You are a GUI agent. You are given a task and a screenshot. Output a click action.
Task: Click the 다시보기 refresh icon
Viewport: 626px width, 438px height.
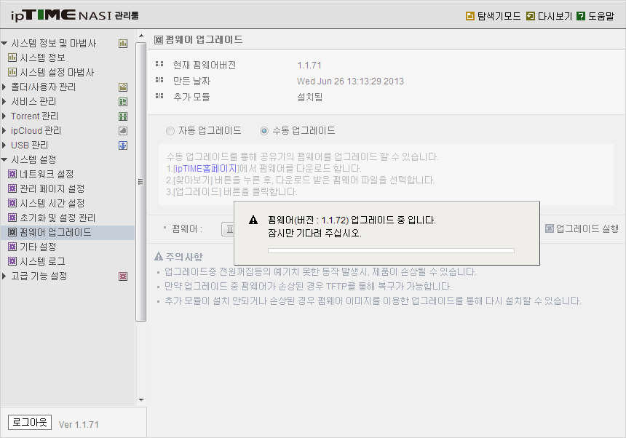point(530,16)
